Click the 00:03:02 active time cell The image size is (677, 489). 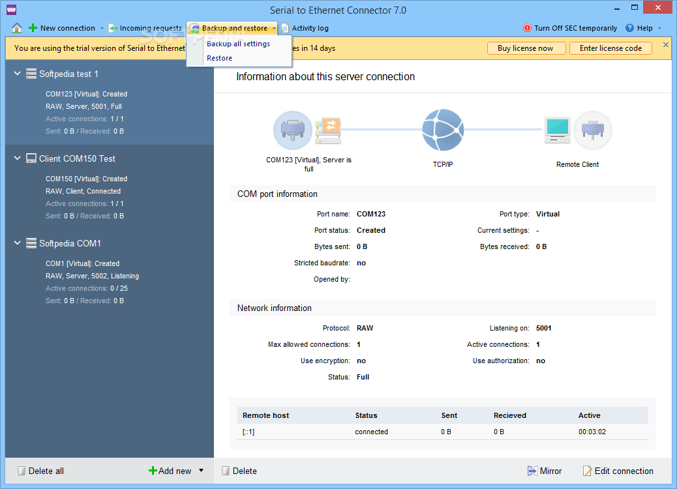592,432
